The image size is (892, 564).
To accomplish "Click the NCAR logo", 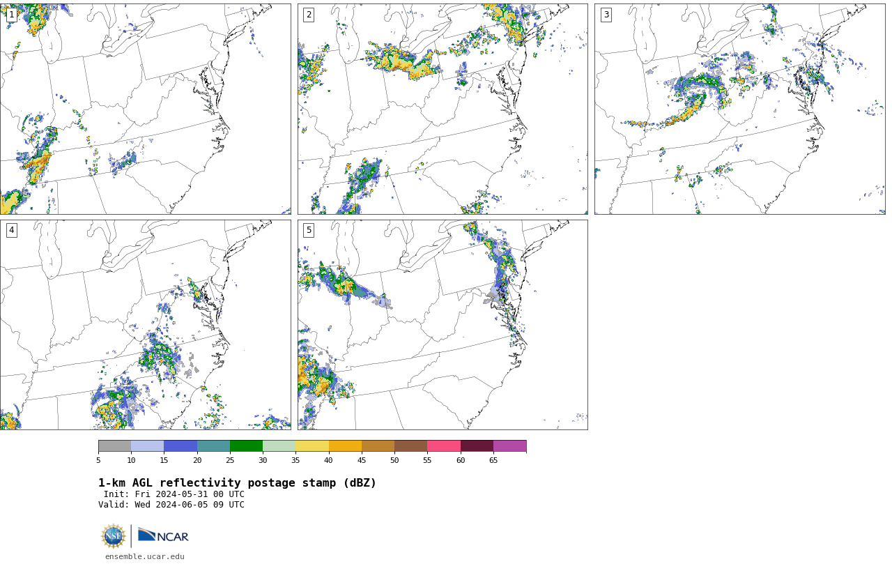I will point(163,535).
